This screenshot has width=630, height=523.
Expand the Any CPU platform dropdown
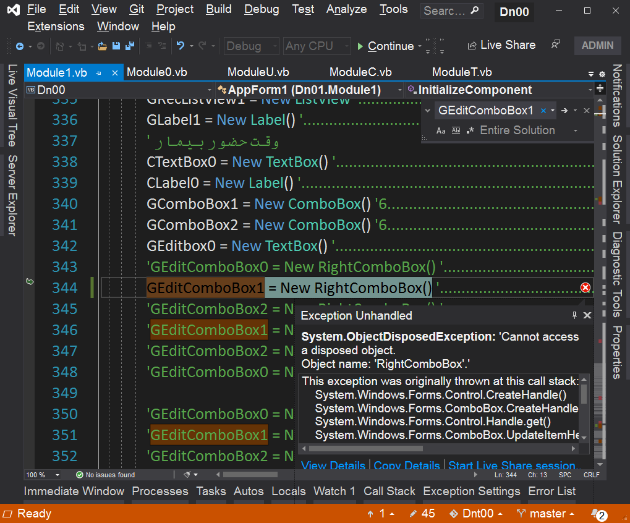317,45
